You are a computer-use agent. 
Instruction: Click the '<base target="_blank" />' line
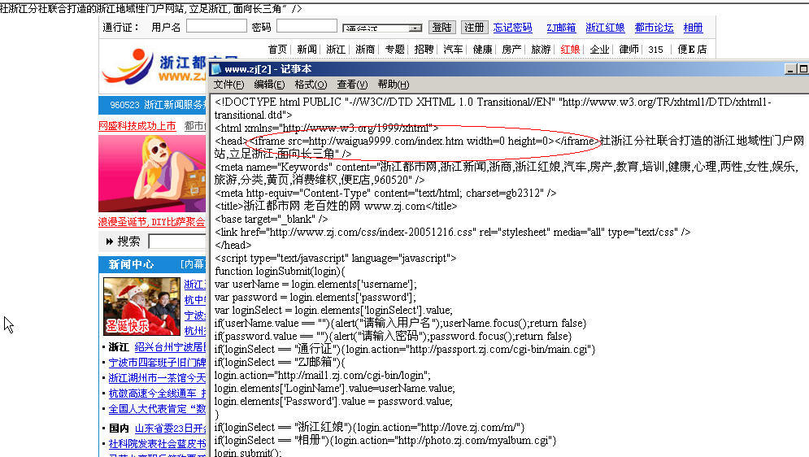pos(272,219)
